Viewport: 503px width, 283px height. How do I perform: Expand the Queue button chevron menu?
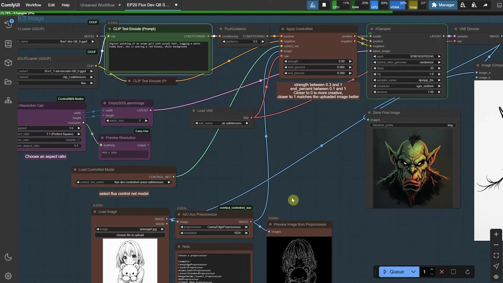(x=413, y=272)
